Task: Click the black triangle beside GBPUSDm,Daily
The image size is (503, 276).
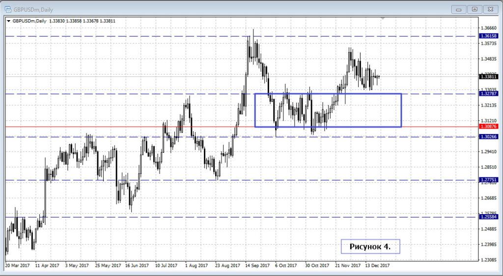Action: point(8,21)
